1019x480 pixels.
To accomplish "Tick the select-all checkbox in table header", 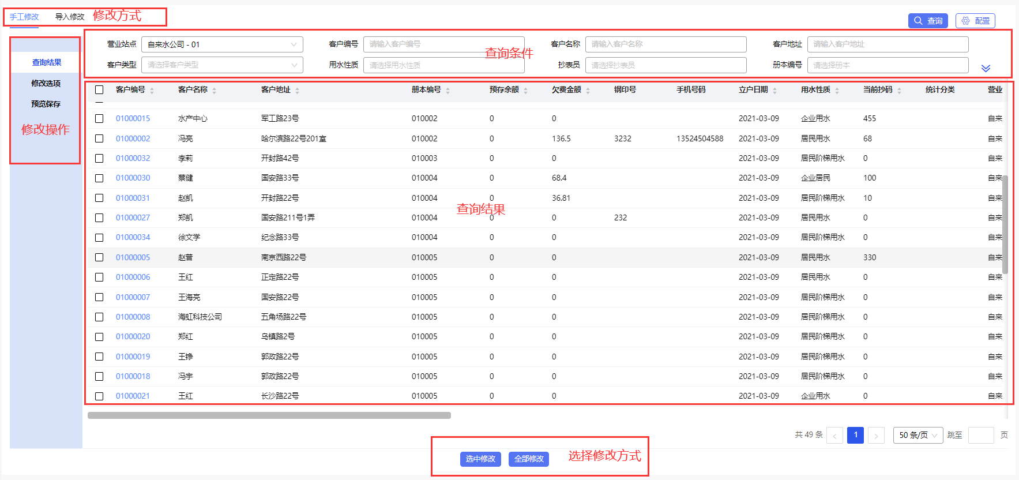I will coord(99,90).
